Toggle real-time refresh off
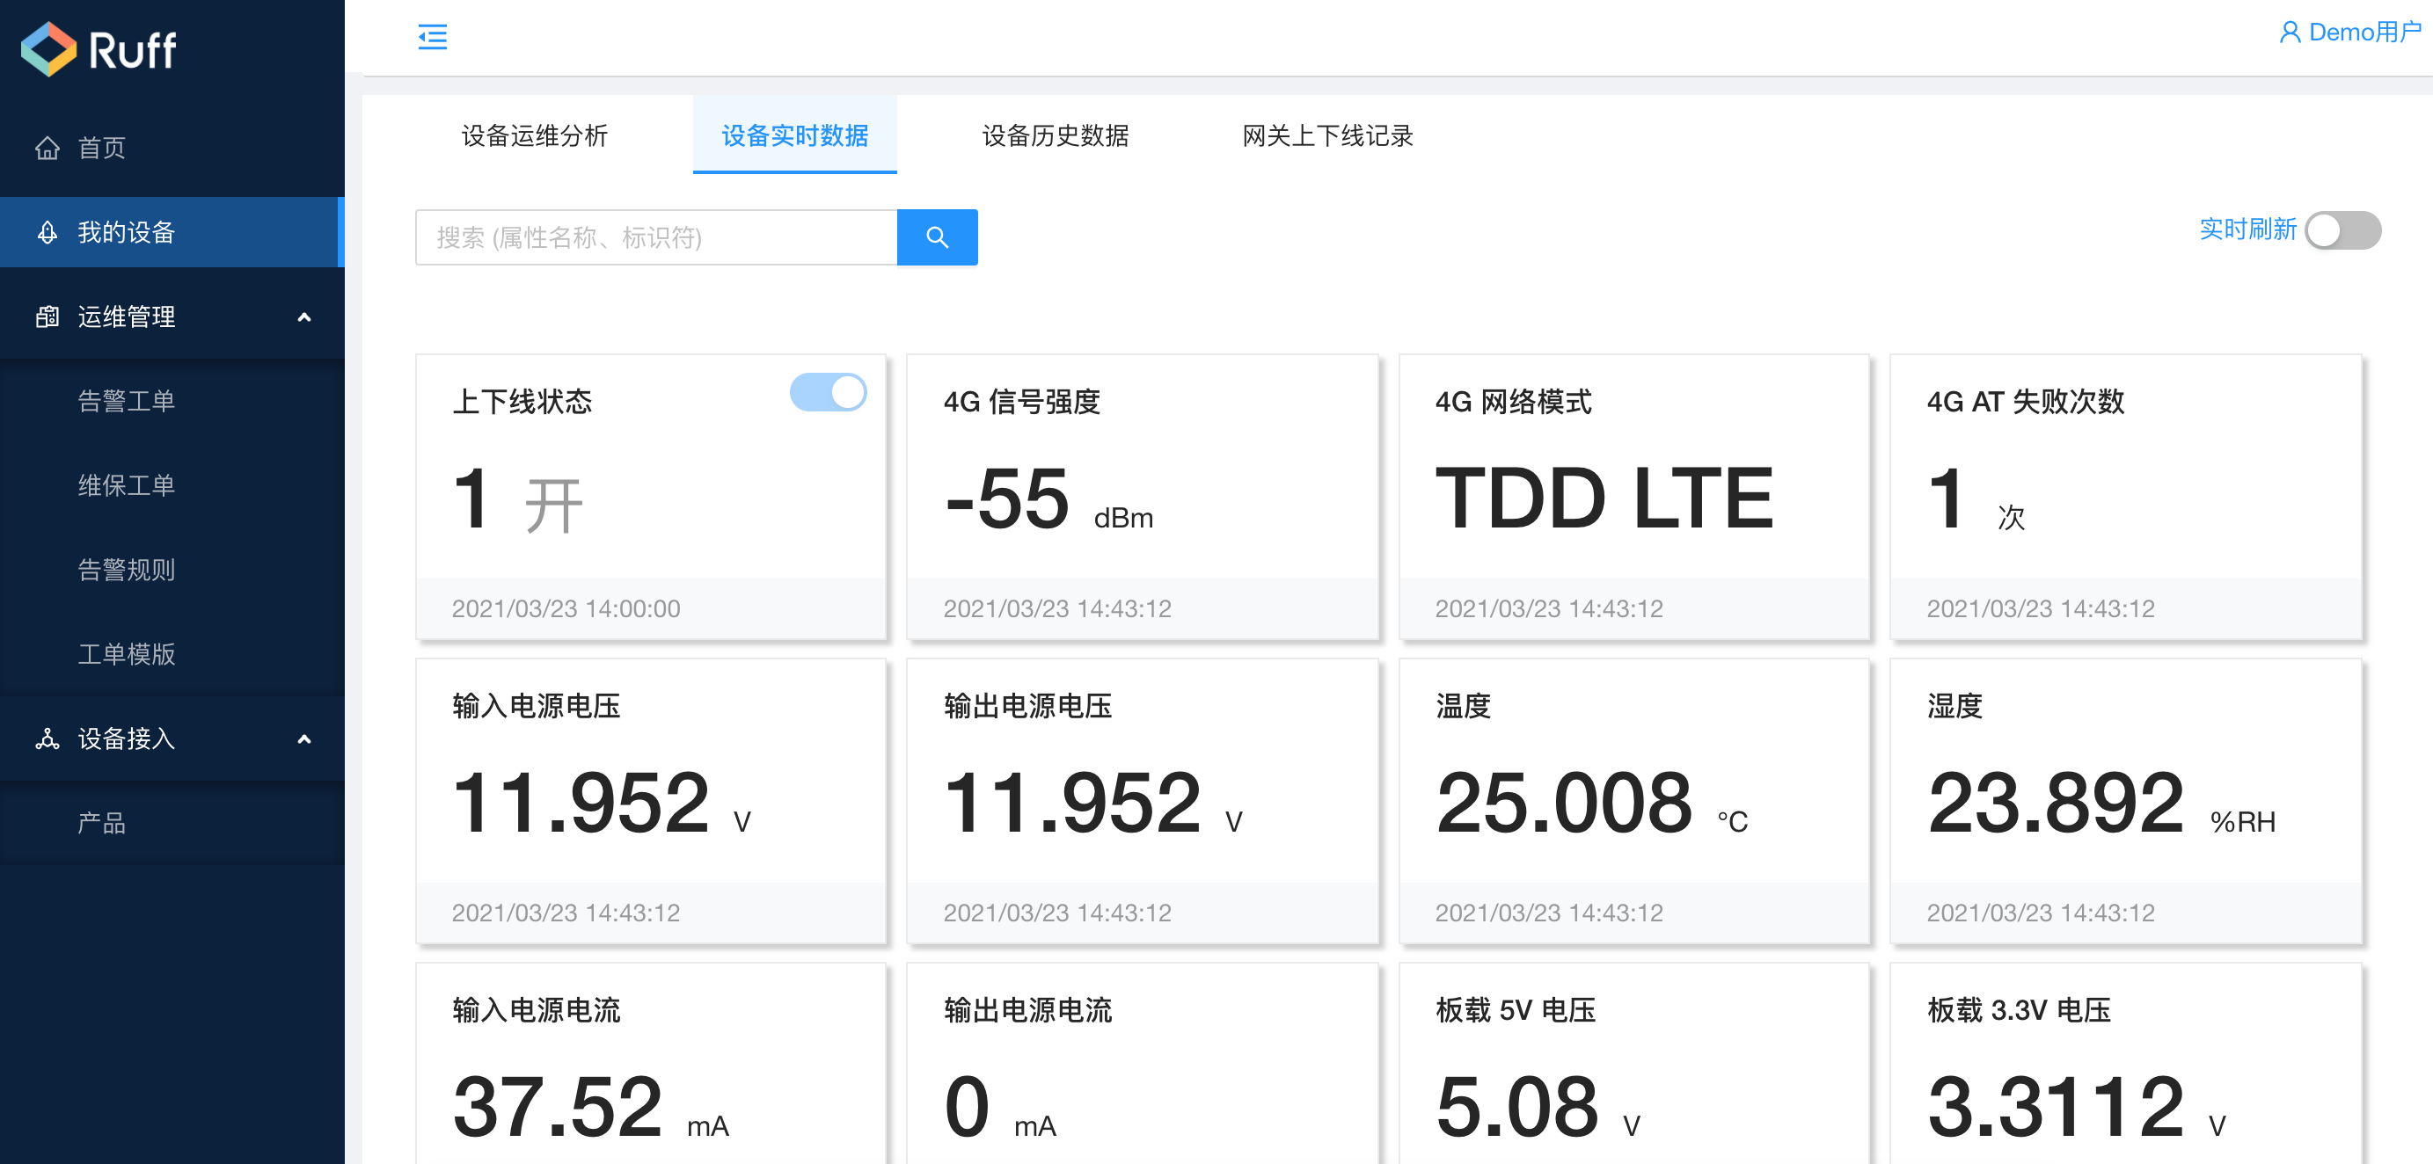Image resolution: width=2433 pixels, height=1164 pixels. [x=2344, y=229]
